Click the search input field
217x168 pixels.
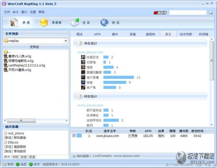(188, 13)
